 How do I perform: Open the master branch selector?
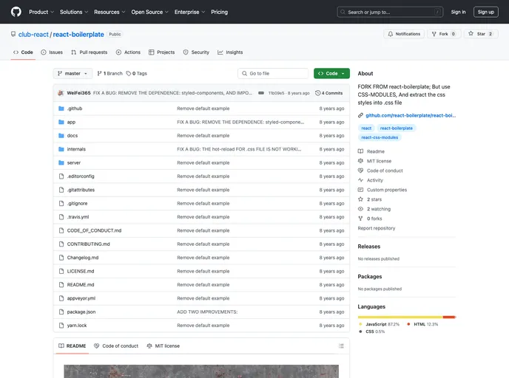[x=73, y=74]
